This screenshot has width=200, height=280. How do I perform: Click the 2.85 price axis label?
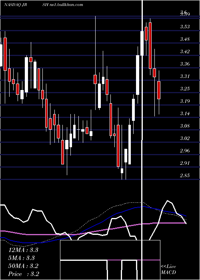click(185, 176)
